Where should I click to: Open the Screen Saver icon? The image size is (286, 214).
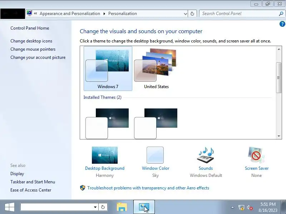(x=256, y=155)
